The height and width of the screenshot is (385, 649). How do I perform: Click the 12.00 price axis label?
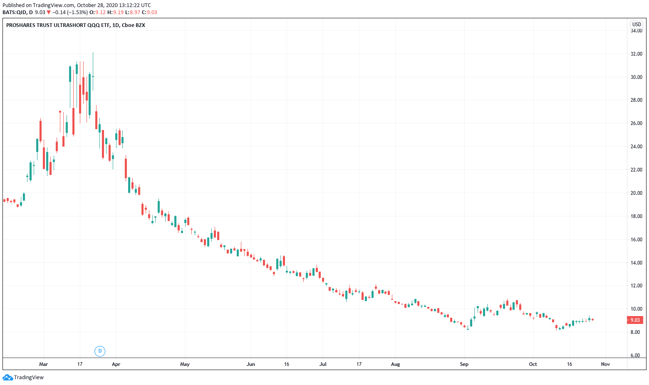click(637, 286)
